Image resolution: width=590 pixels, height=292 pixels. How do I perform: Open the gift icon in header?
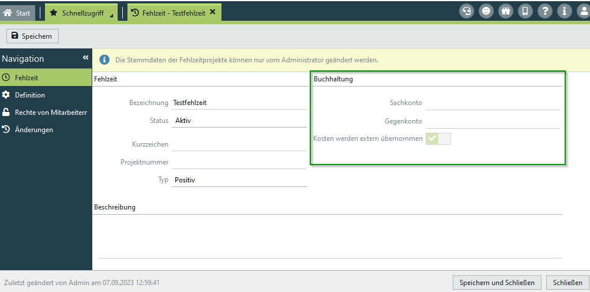click(x=506, y=11)
